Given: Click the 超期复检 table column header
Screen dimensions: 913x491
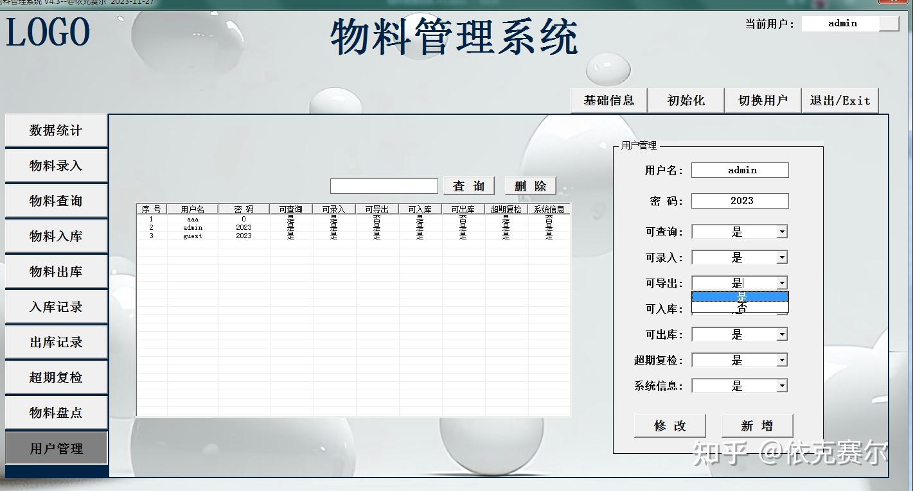Looking at the screenshot, I should [506, 209].
